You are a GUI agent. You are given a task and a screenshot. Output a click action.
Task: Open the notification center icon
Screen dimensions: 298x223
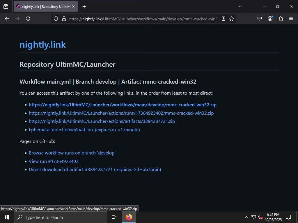pos(288,217)
